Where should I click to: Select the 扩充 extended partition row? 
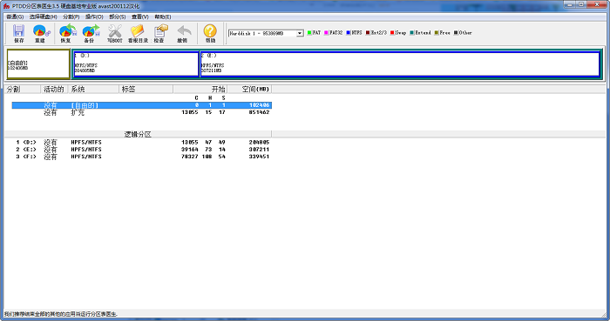pyautogui.click(x=141, y=112)
